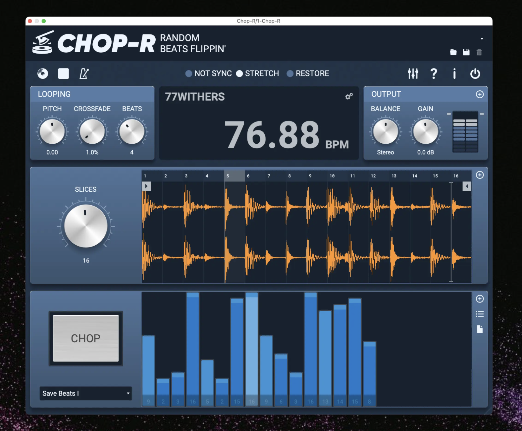The width and height of the screenshot is (522, 431).
Task: Click the CROSSFADE knob
Action: click(92, 131)
